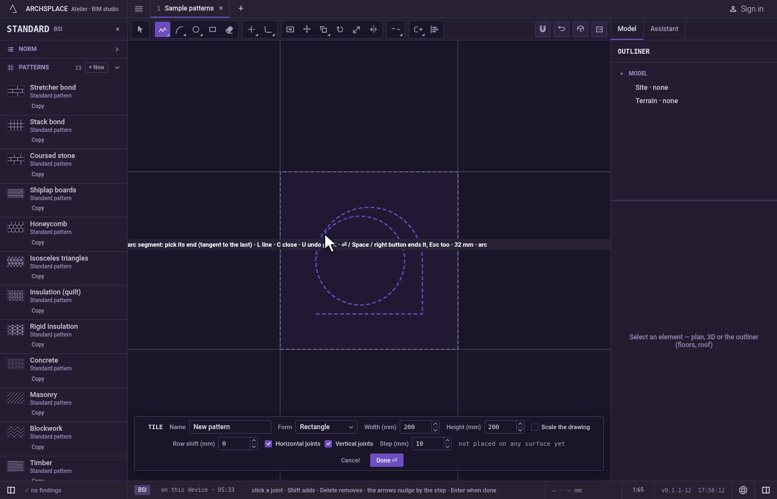777x499 pixels.
Task: Select the rotate tool
Action: 340,30
